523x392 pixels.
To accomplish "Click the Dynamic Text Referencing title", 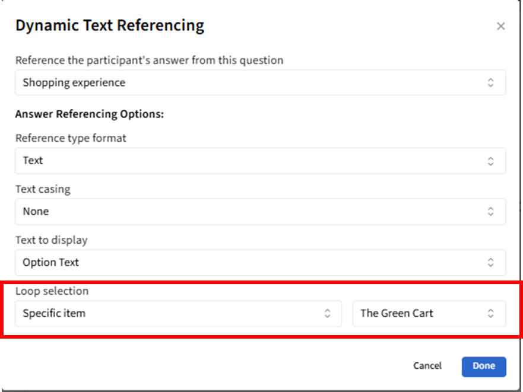I will (110, 26).
